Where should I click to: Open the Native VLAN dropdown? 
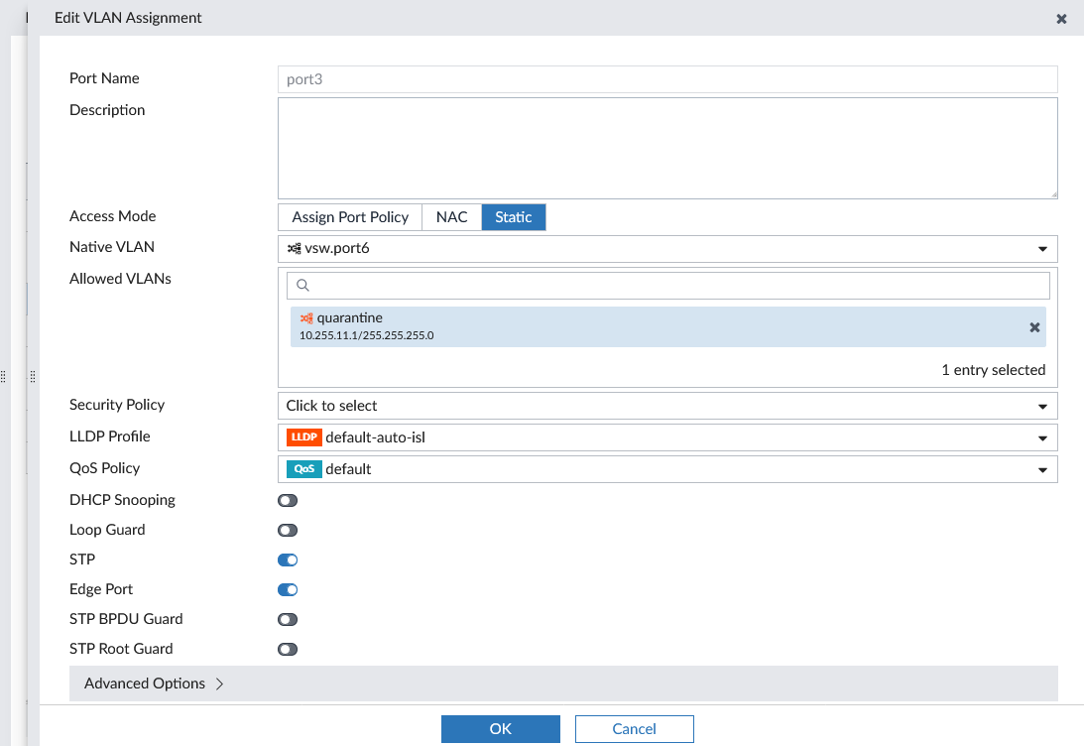coord(1042,248)
